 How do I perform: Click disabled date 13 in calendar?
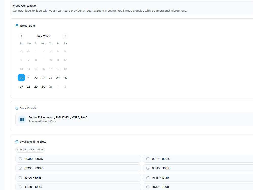tap(21, 69)
